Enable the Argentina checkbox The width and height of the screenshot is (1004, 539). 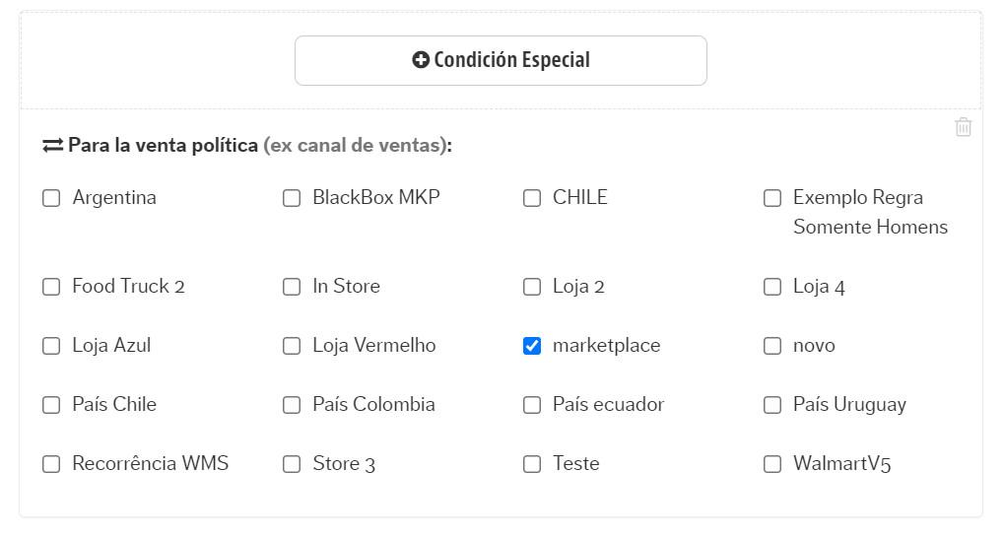point(51,198)
